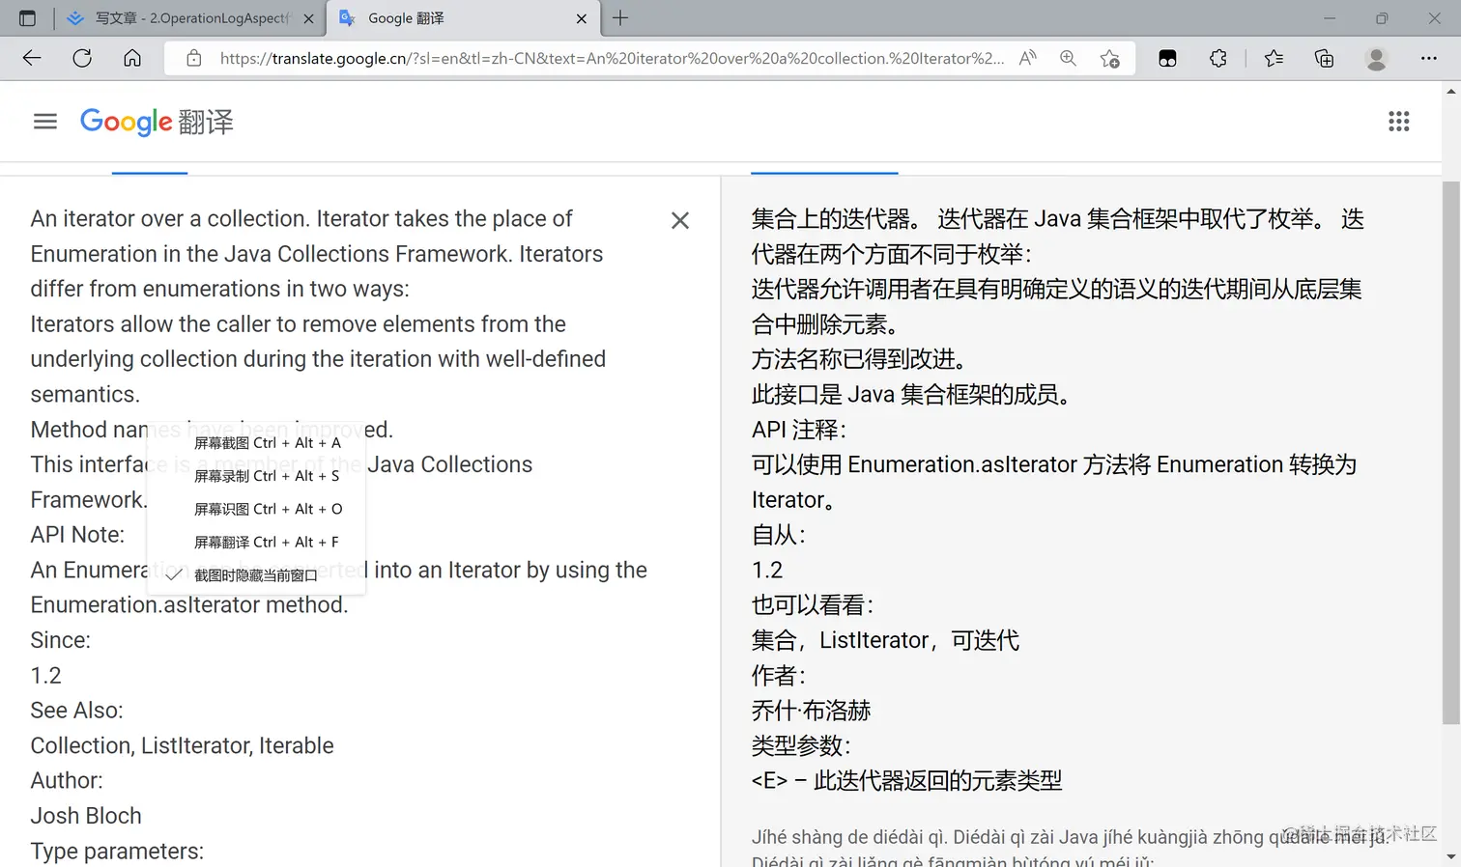
Task: Click the source line 'Since:'
Action: 60,640
